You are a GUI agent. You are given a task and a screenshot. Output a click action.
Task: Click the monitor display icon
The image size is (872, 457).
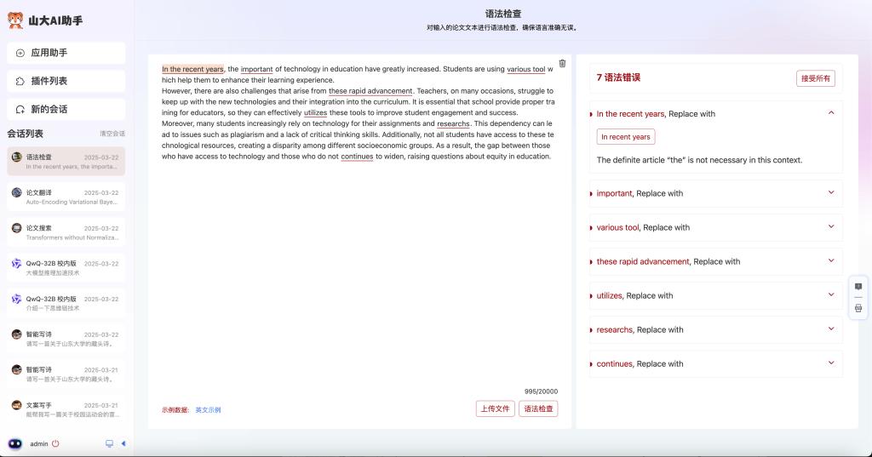pos(110,443)
